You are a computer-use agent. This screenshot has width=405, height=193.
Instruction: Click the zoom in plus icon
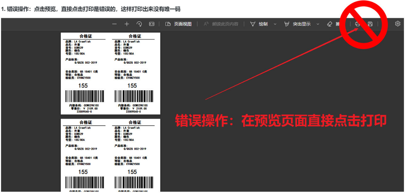[127, 24]
